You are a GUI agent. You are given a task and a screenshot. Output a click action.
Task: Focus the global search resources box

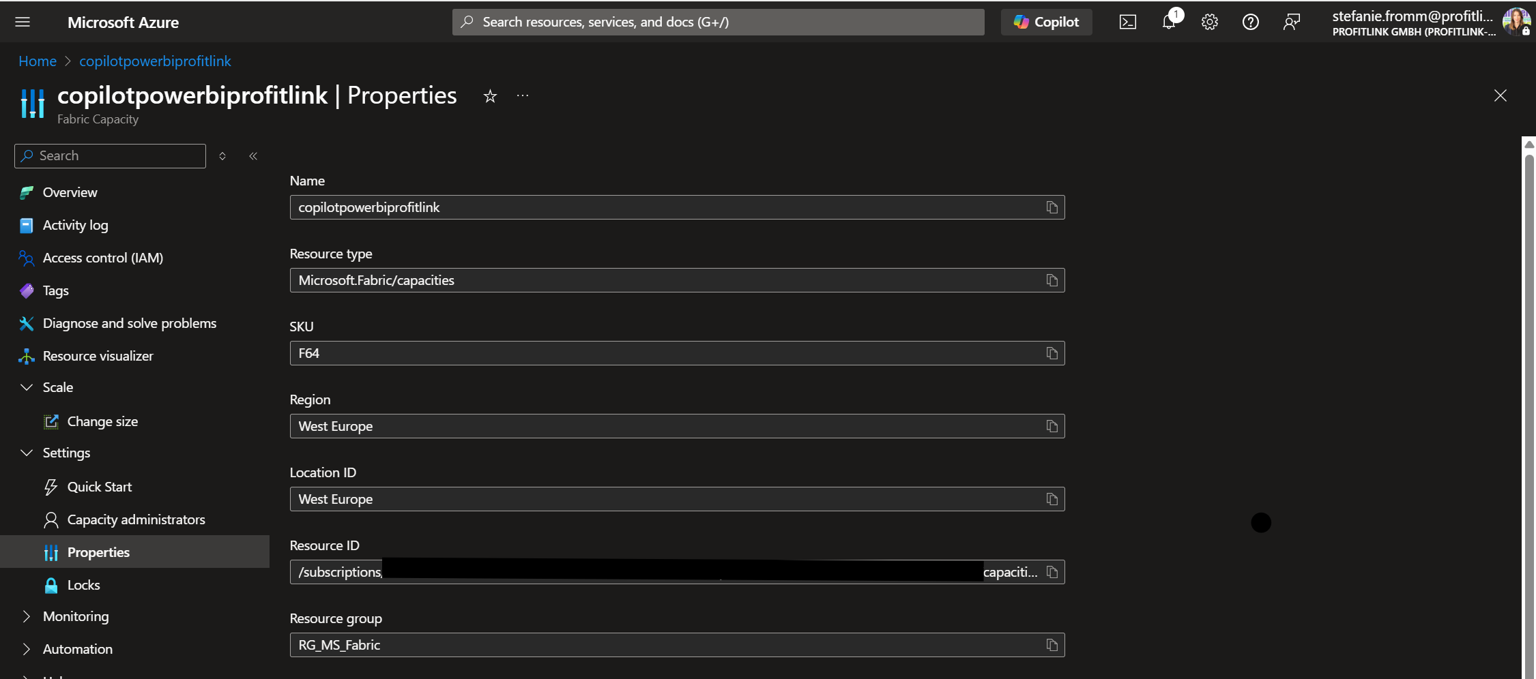point(718,22)
